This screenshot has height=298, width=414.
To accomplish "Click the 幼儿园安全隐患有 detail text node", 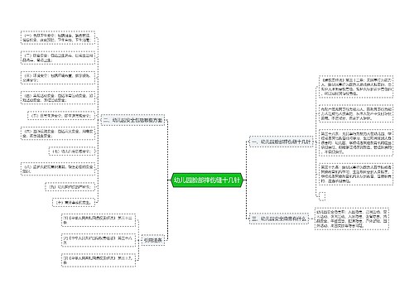I will 352,219.
